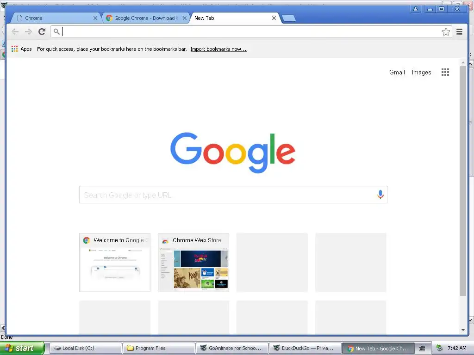Click Import bookmarks now link

coord(218,49)
